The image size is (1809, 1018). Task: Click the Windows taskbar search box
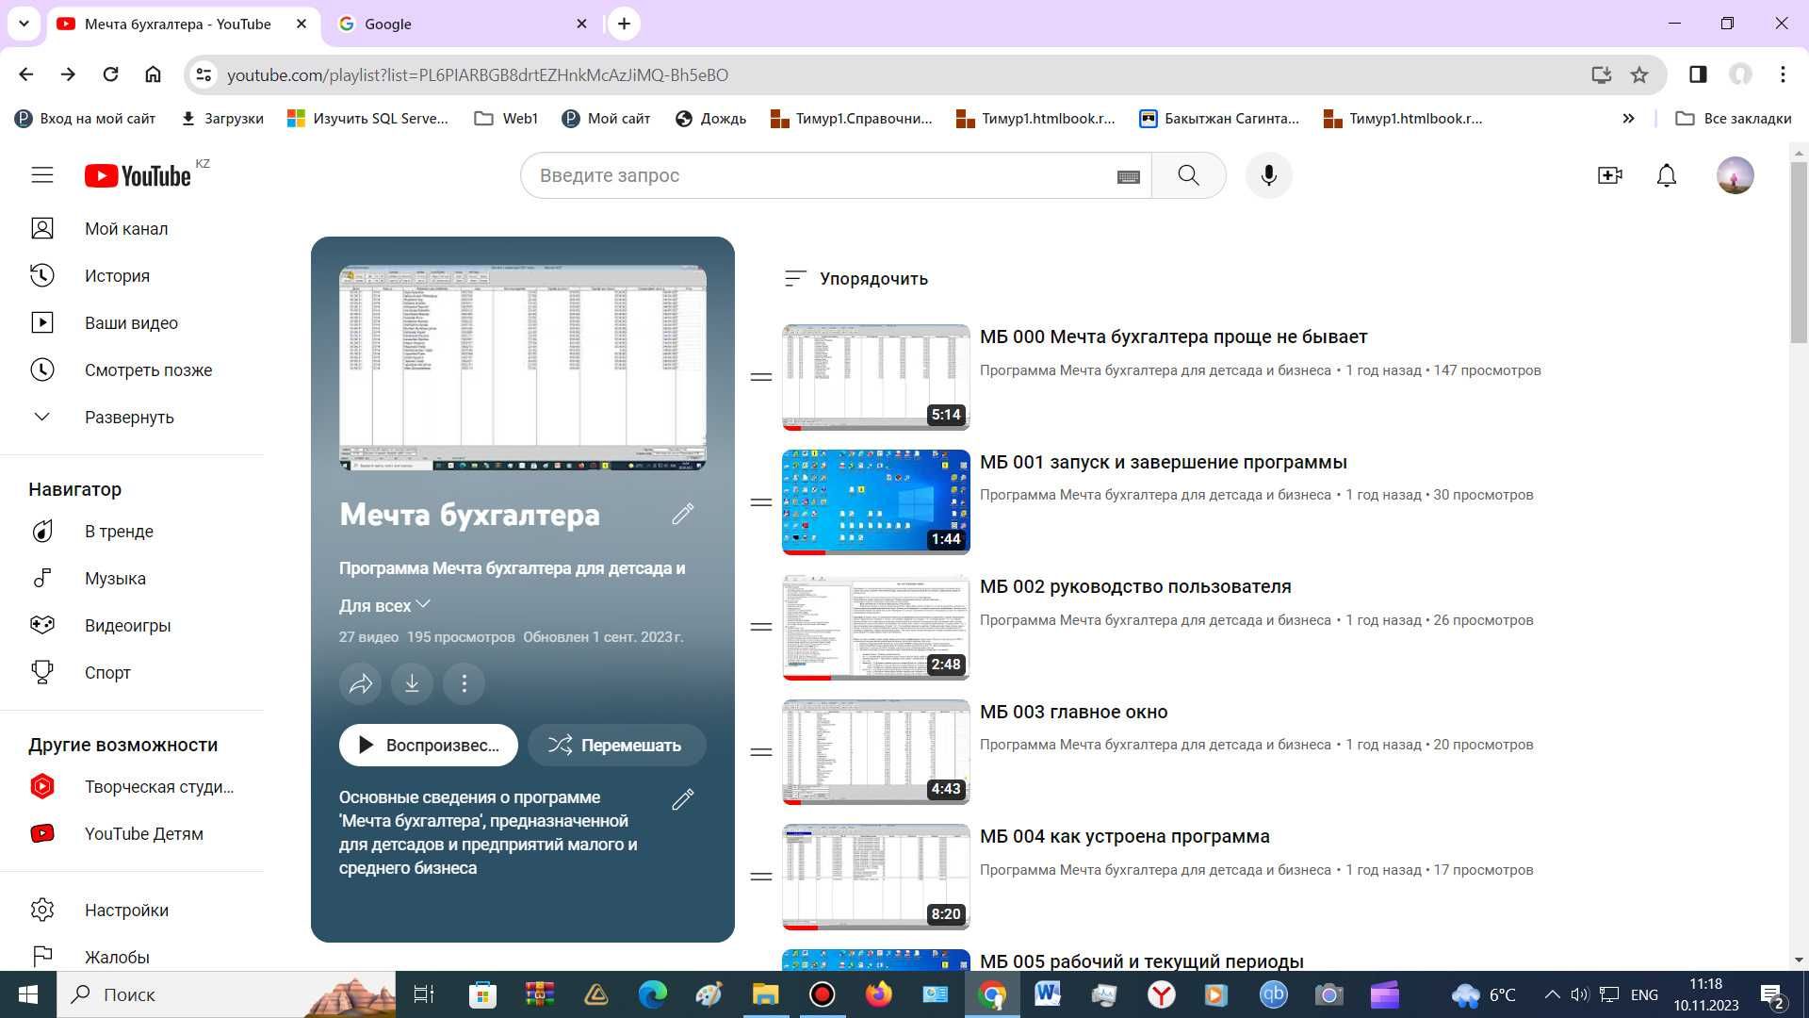click(226, 994)
